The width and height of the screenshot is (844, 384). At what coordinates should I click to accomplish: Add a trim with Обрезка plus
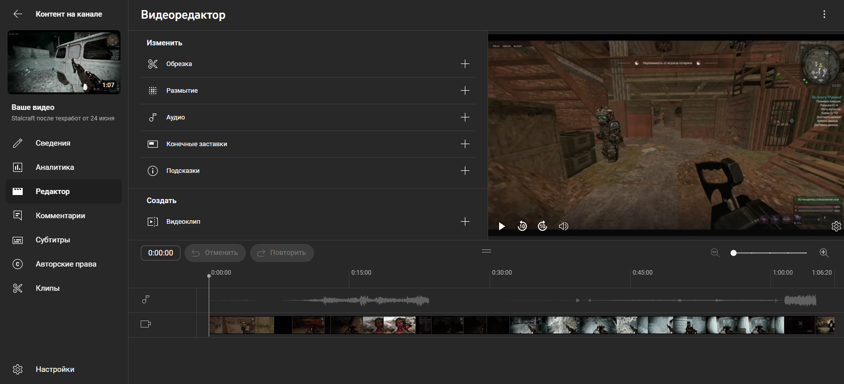465,64
